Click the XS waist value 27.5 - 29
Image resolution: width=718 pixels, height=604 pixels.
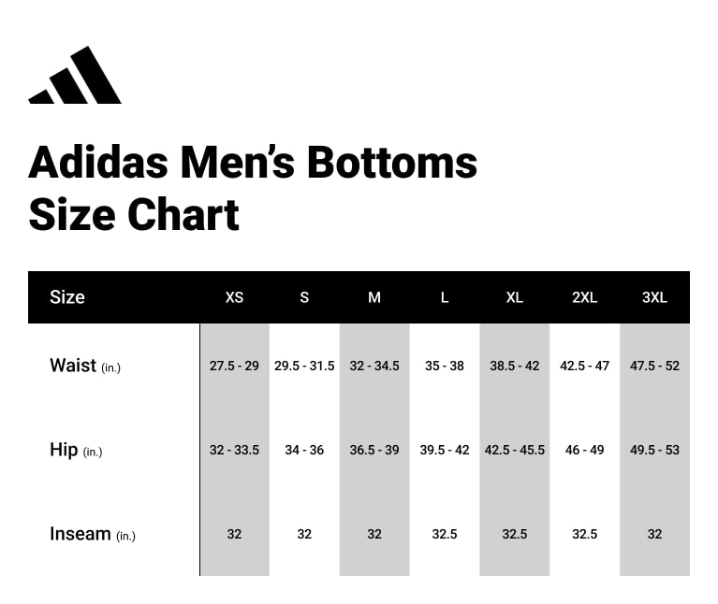tap(234, 366)
